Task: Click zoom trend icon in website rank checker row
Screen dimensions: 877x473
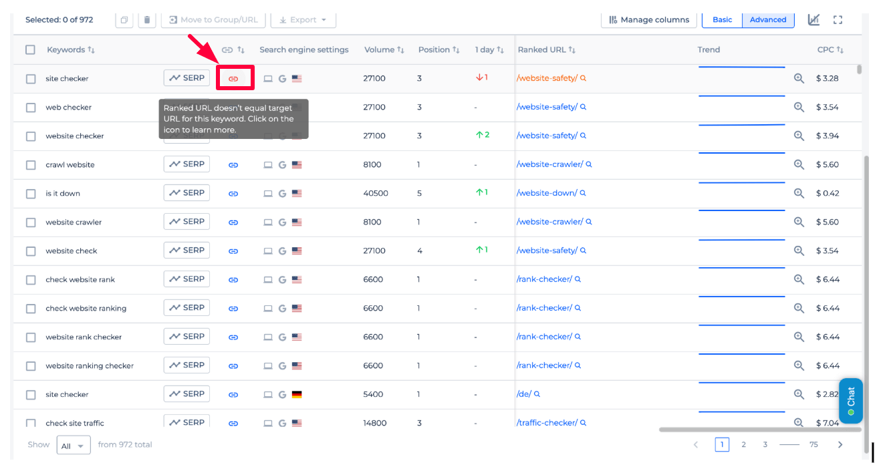Action: coord(799,337)
